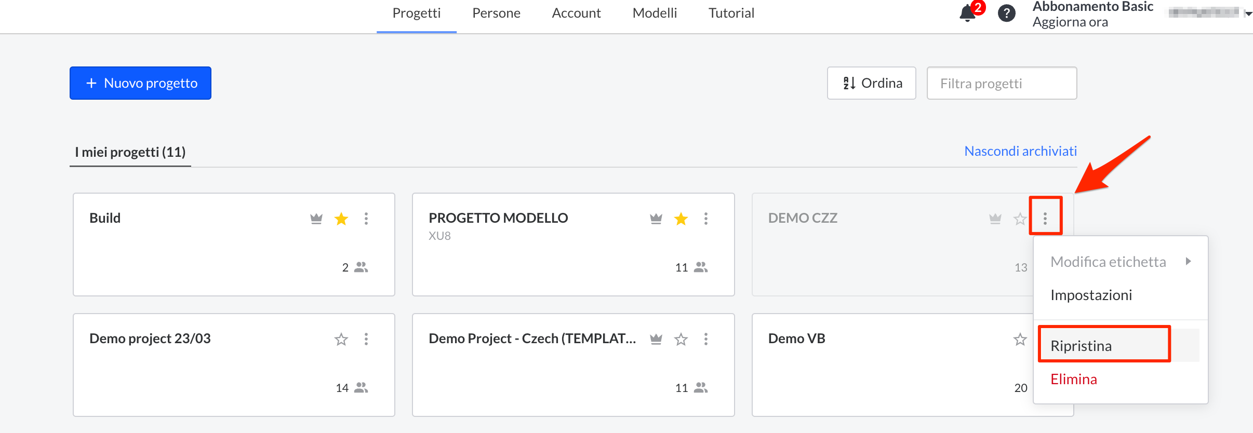
Task: Unstar the Build project
Action: pos(341,219)
